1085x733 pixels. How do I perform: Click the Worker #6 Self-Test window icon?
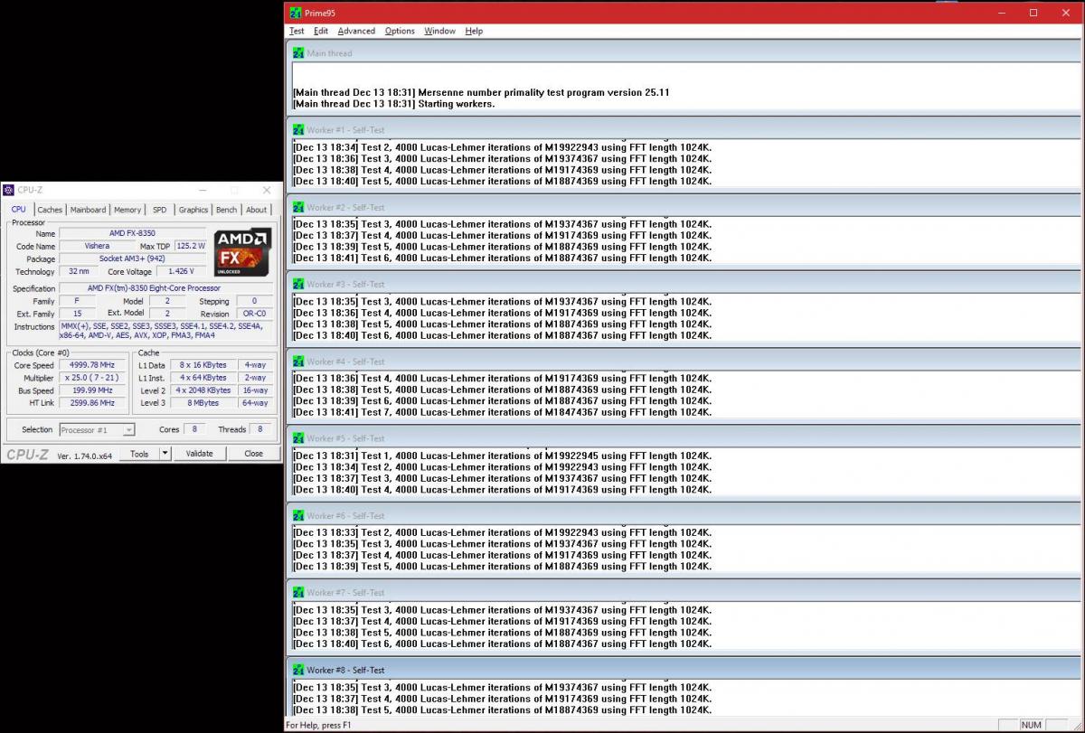point(298,515)
